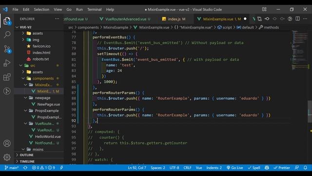
Task: Open the Selection menu
Action: pyautogui.click(x=41, y=9)
